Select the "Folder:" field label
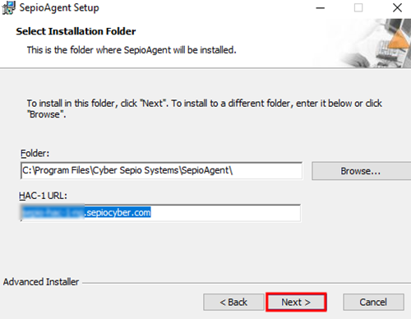 (x=35, y=153)
